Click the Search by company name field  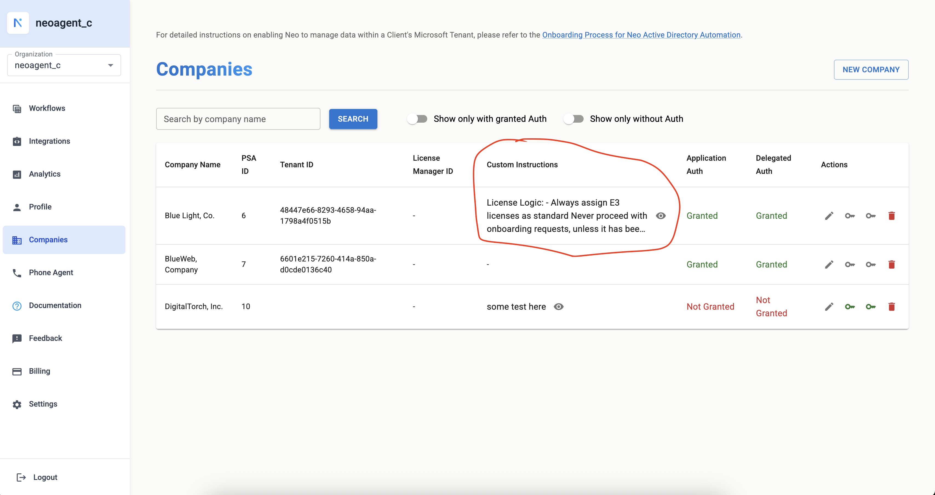(x=238, y=119)
